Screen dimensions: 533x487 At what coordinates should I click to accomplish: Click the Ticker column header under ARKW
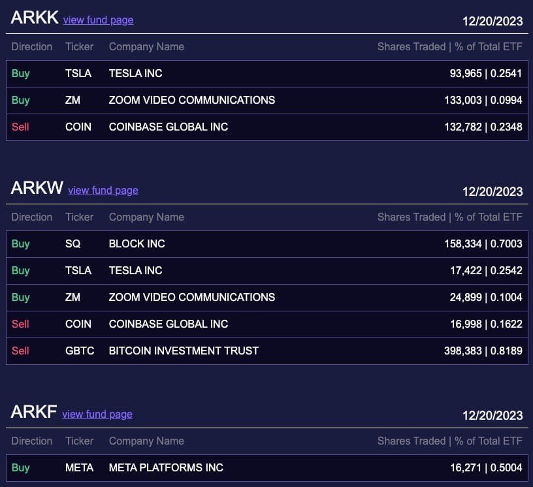(79, 217)
